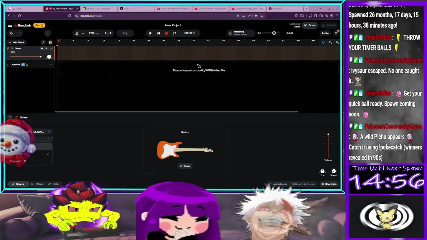Click the guitar icon of track 01
This screenshot has width=427, height=240.
[8, 49]
